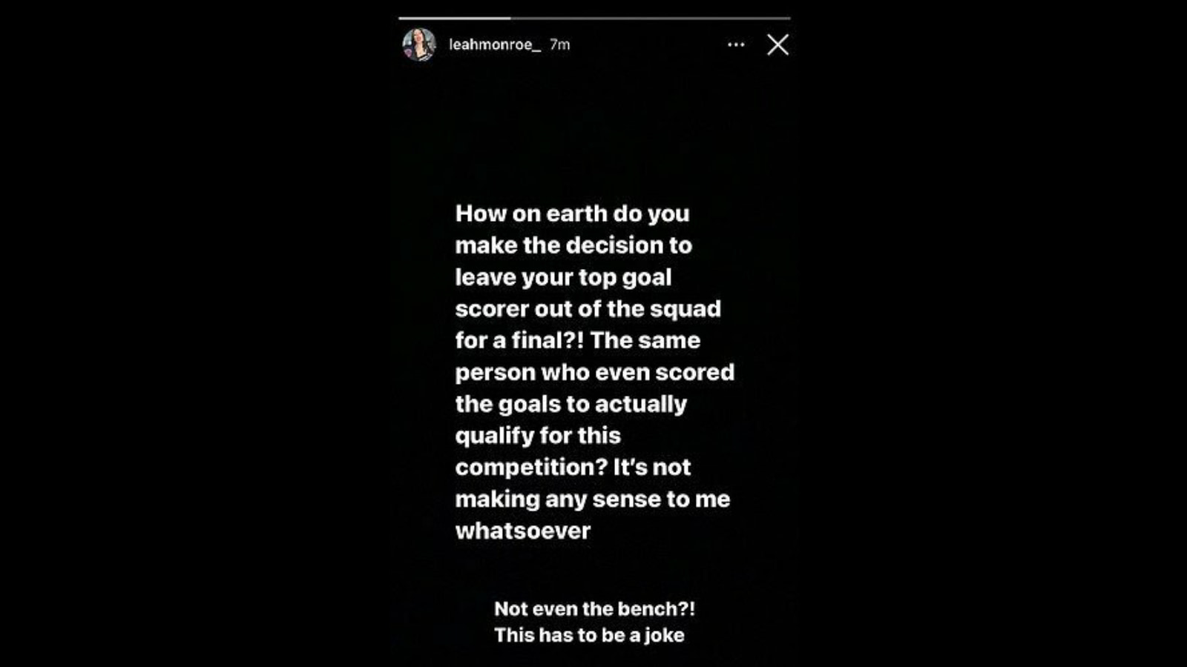Tap the 'making any sense to me' line

click(x=593, y=500)
